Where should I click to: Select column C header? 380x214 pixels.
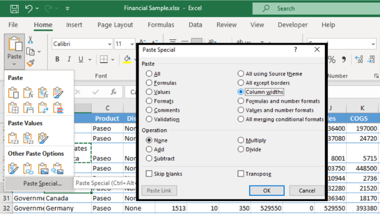(x=107, y=108)
